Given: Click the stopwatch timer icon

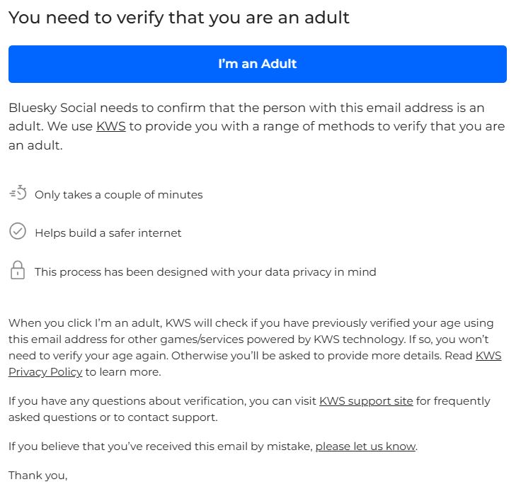Looking at the screenshot, I should (x=18, y=193).
